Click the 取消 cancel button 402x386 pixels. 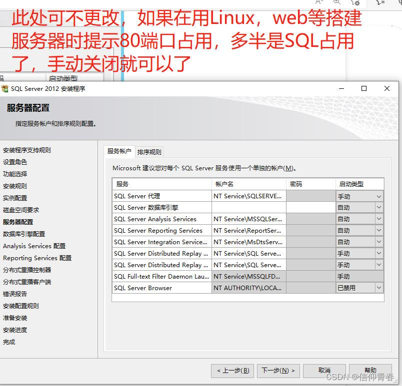click(x=324, y=371)
